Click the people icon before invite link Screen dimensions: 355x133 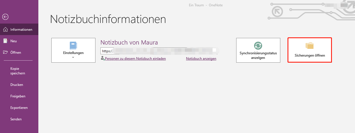coord(103,58)
